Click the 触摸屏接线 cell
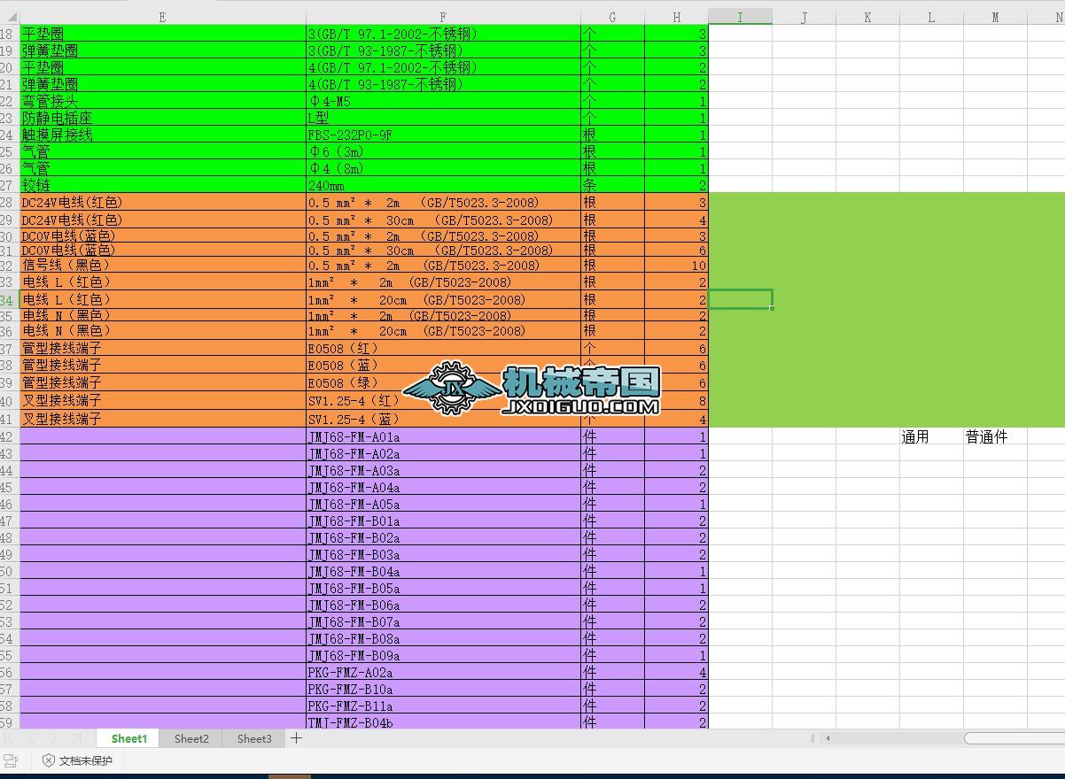Viewport: 1065px width, 779px height. click(x=162, y=135)
